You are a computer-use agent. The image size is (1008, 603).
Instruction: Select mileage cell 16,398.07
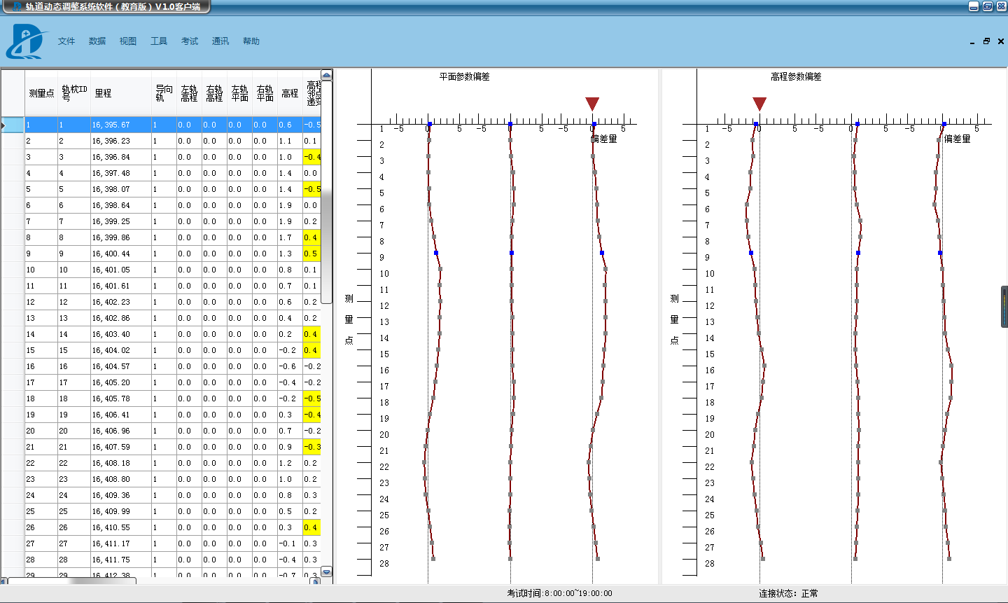coord(121,189)
